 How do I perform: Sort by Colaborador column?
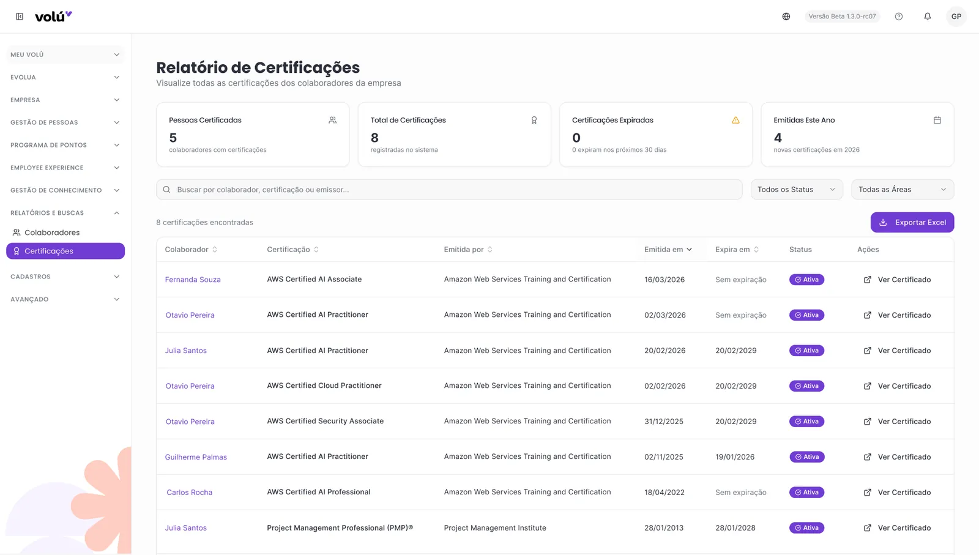pyautogui.click(x=191, y=250)
